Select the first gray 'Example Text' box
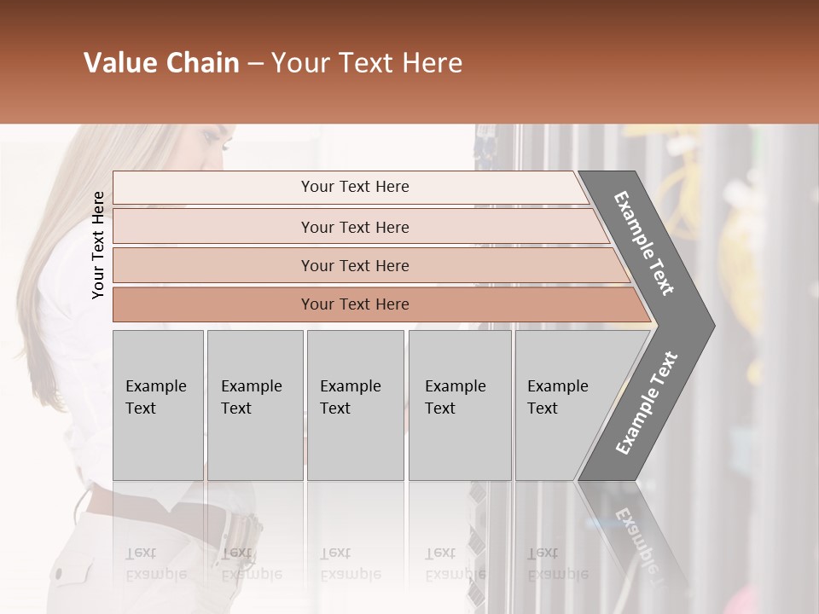Screen dimensions: 819x614 coord(158,404)
